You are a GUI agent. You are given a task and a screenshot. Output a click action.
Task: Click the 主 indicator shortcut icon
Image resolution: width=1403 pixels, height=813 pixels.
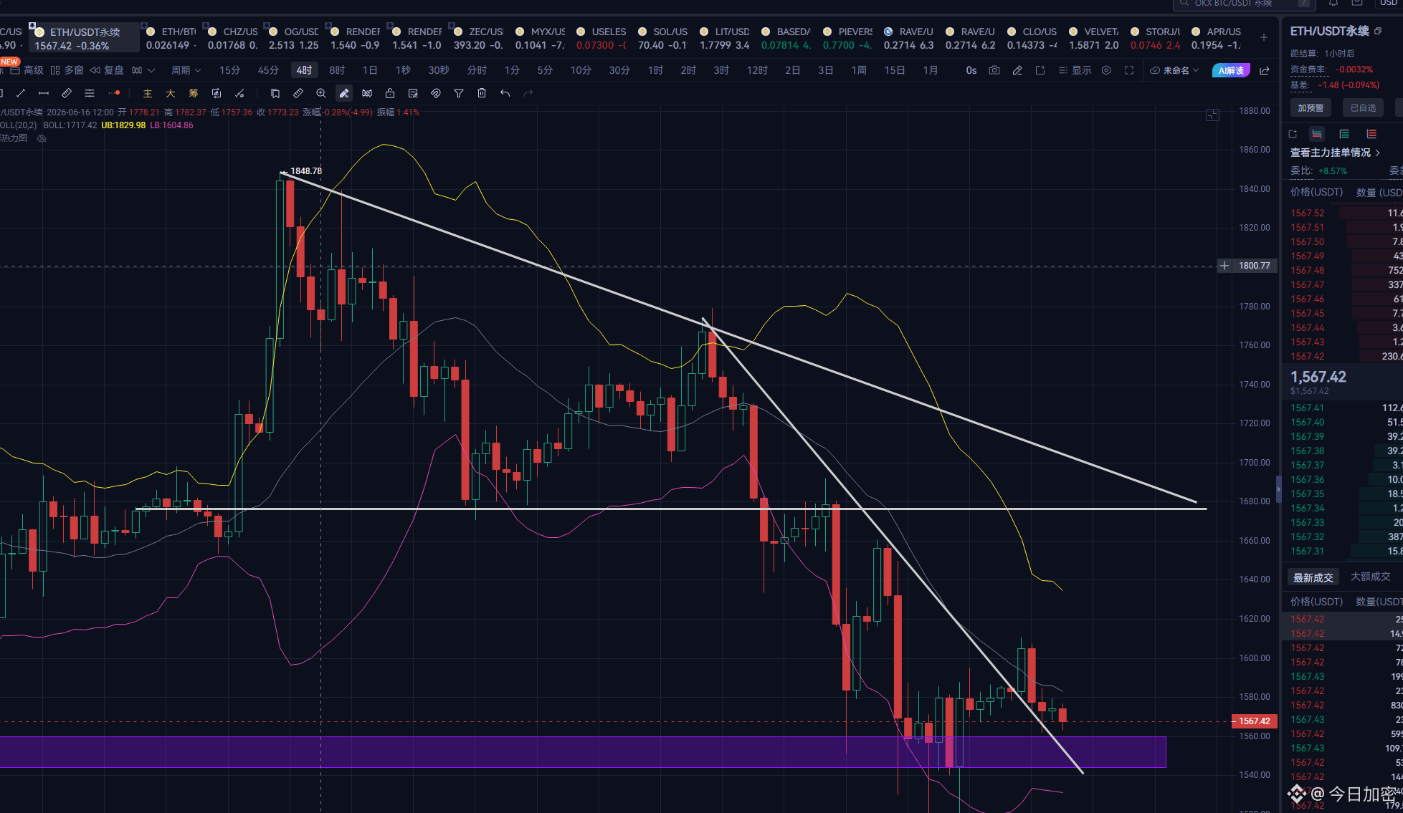(148, 93)
